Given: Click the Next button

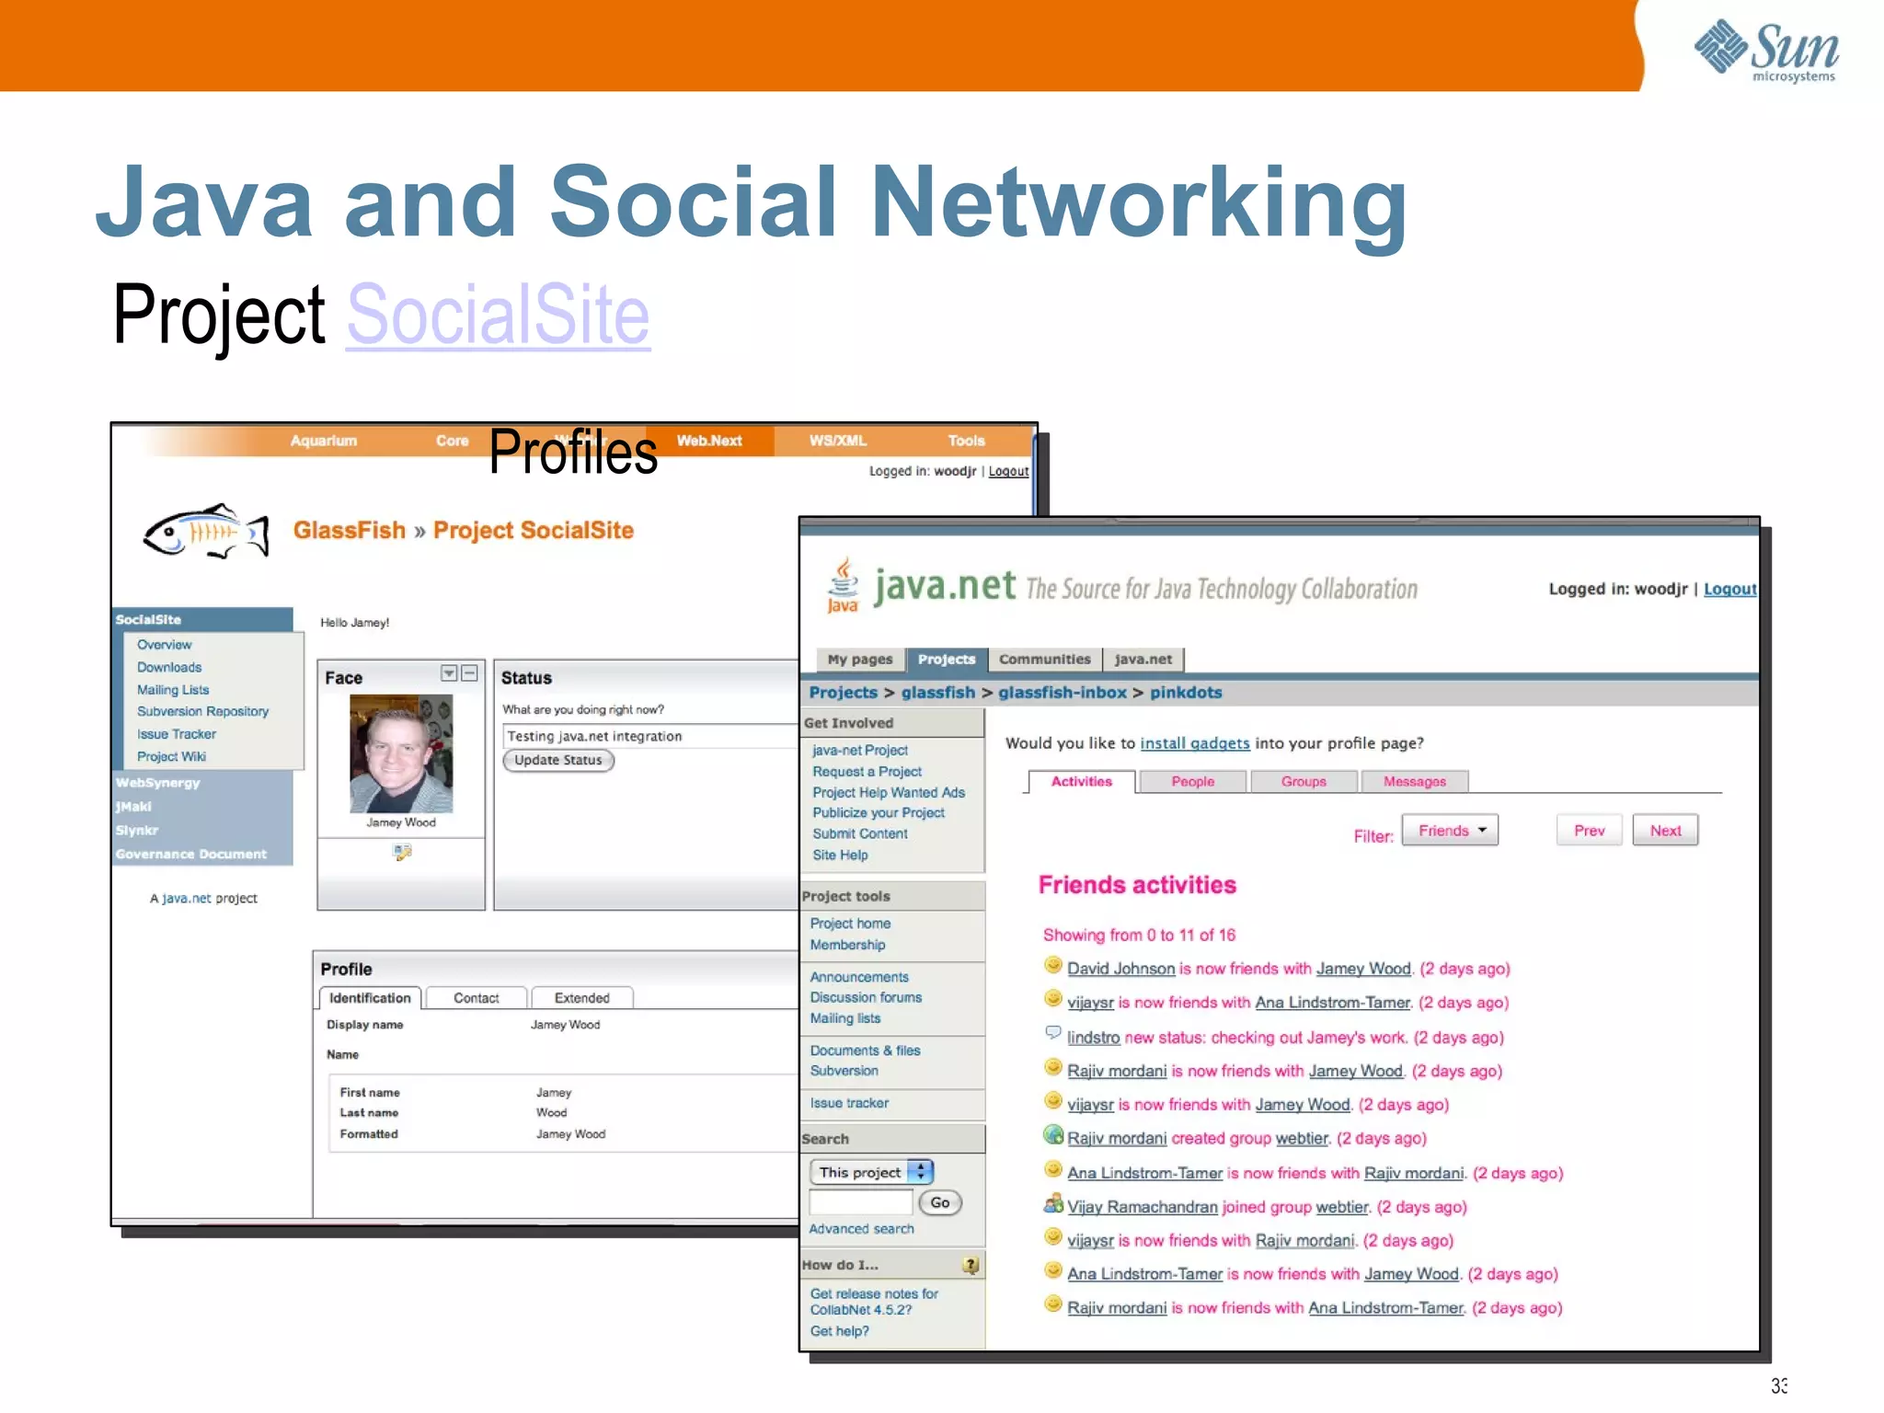Looking at the screenshot, I should pyautogui.click(x=1665, y=831).
